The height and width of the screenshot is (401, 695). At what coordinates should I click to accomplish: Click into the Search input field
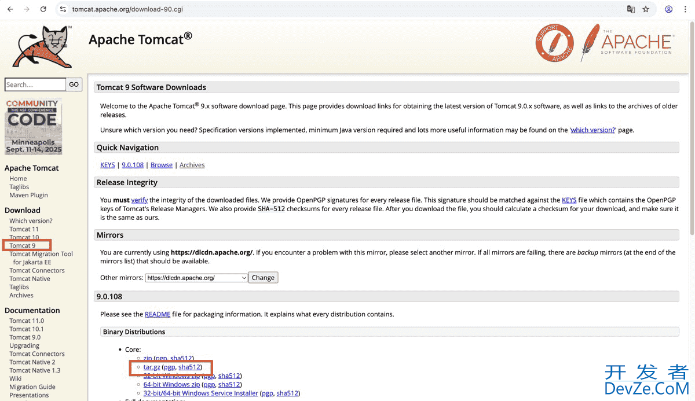[x=35, y=84]
